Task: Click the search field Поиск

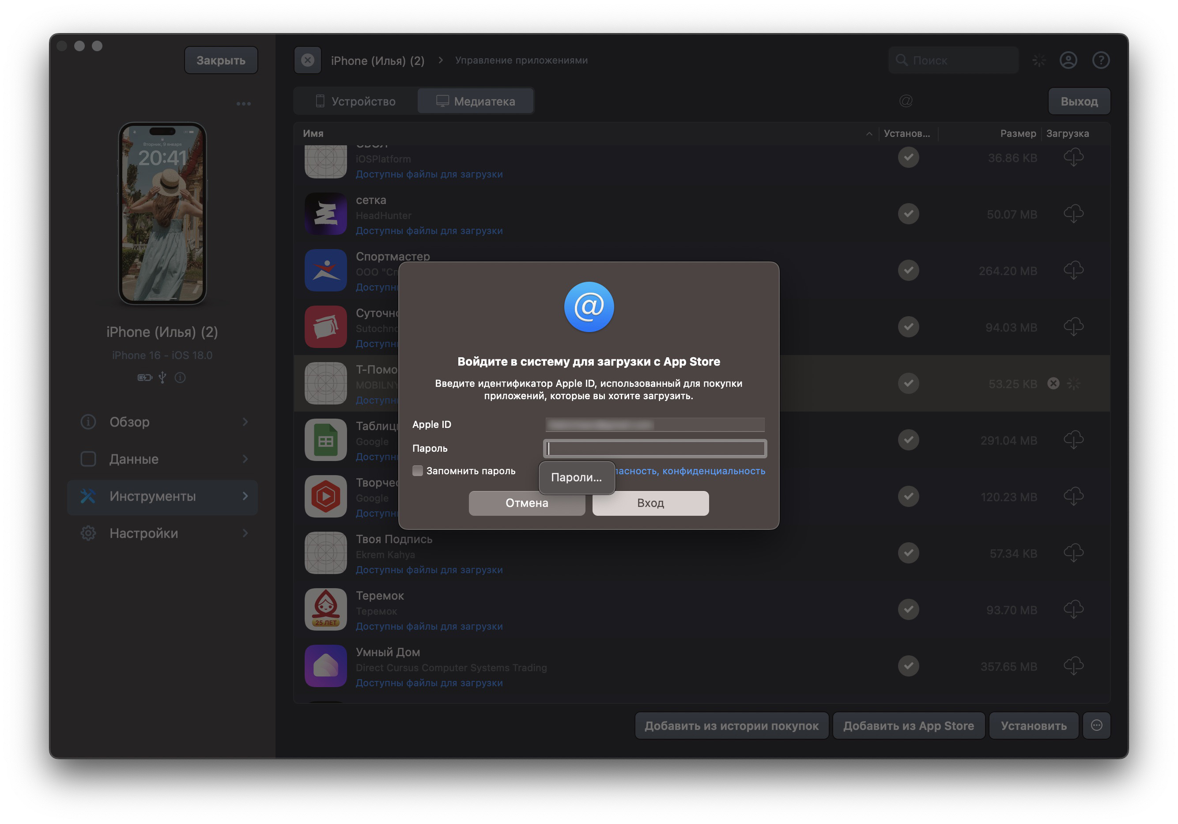Action: pyautogui.click(x=954, y=60)
